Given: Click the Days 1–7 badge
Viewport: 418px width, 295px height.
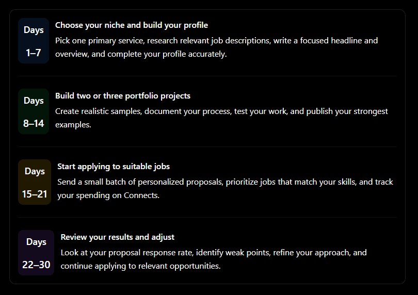Looking at the screenshot, I should coord(34,41).
